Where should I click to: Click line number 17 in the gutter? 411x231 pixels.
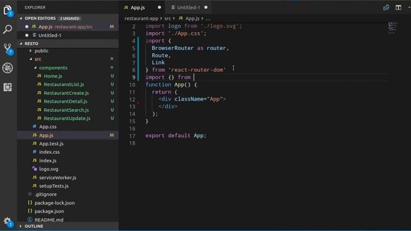pos(132,135)
